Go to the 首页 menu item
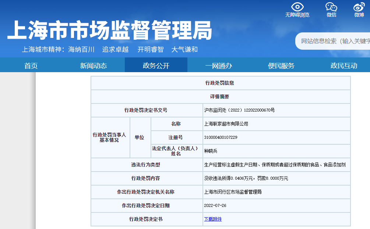The image size is (370, 229). (31, 66)
